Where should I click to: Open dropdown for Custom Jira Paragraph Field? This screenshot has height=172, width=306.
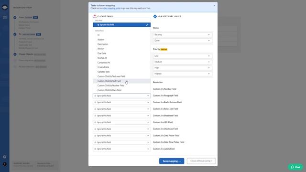[x=122, y=96]
